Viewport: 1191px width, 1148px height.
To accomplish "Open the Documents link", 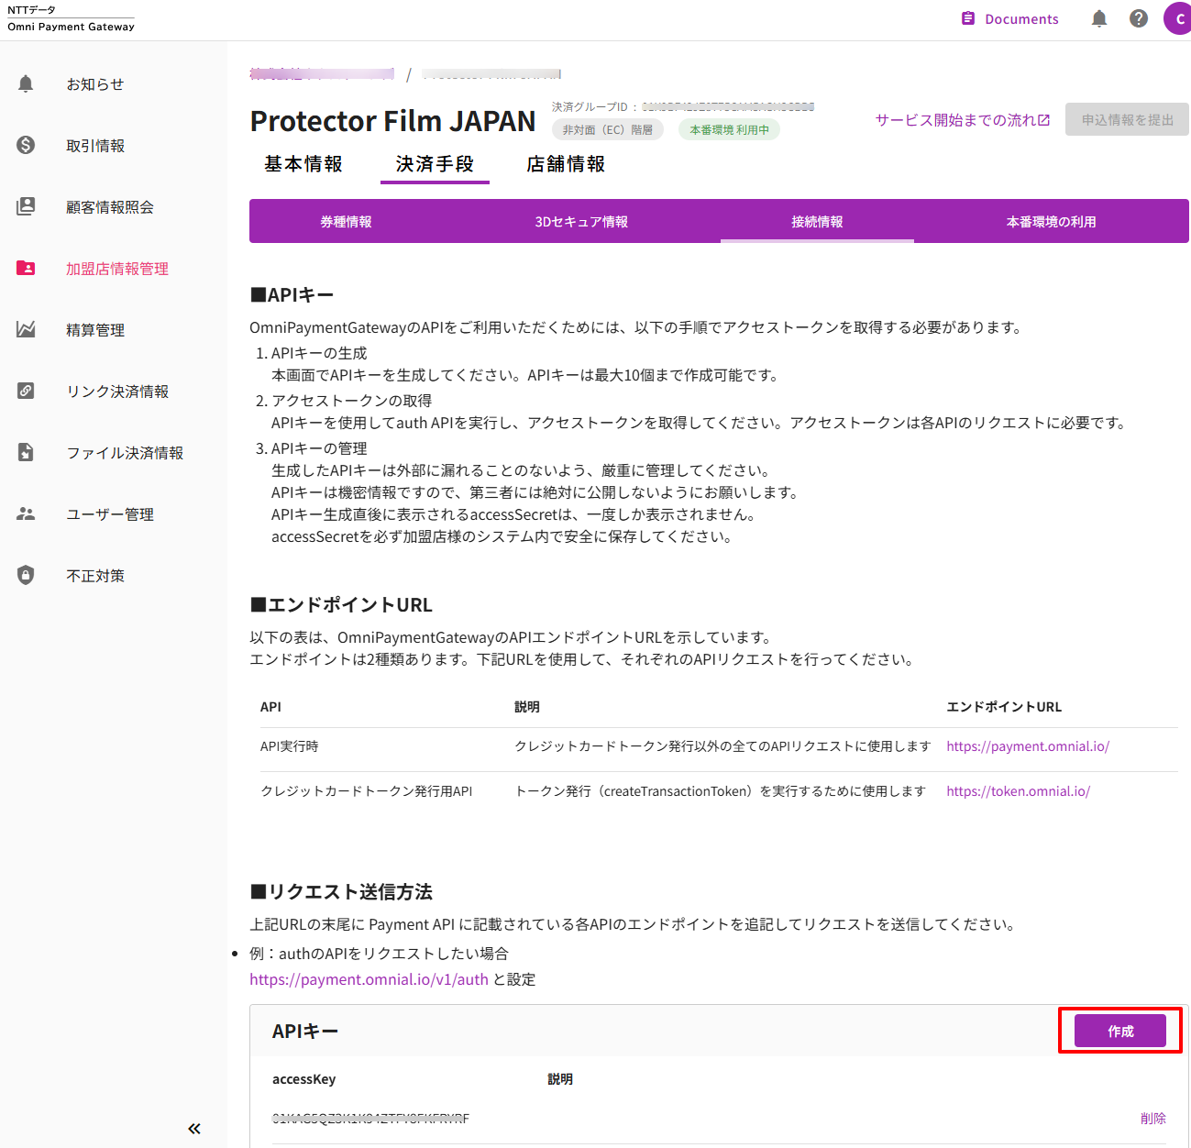I will pos(1009,18).
